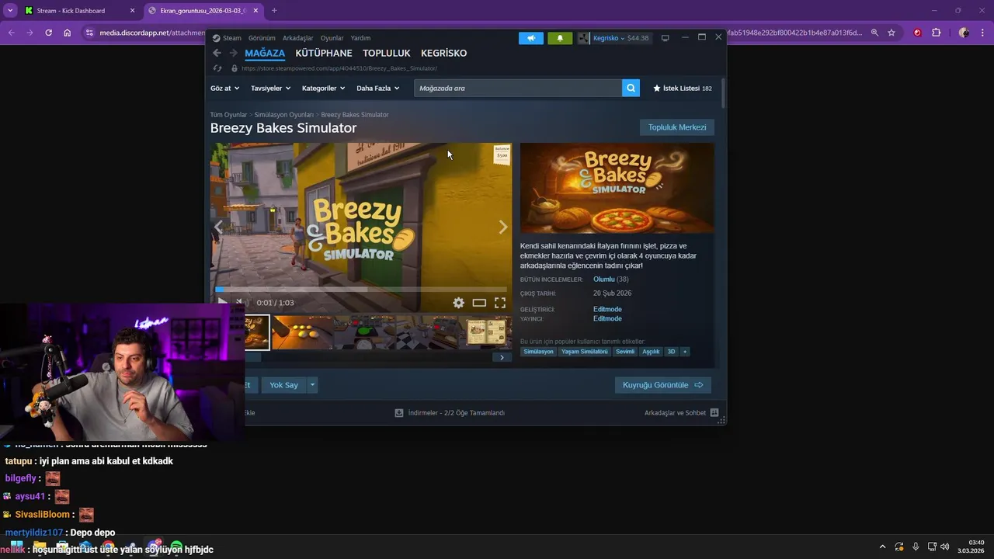Image resolution: width=994 pixels, height=559 pixels.
Task: Close the Ekran_goruntusu browser tab
Action: (x=255, y=11)
